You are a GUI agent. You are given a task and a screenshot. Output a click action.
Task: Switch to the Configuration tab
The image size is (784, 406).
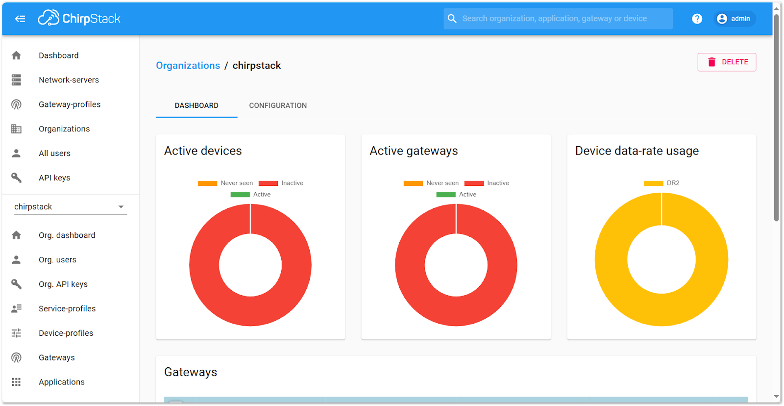pos(278,105)
